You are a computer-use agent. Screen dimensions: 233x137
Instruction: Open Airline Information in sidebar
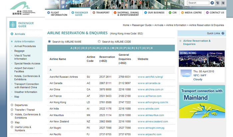[x=24, y=41]
